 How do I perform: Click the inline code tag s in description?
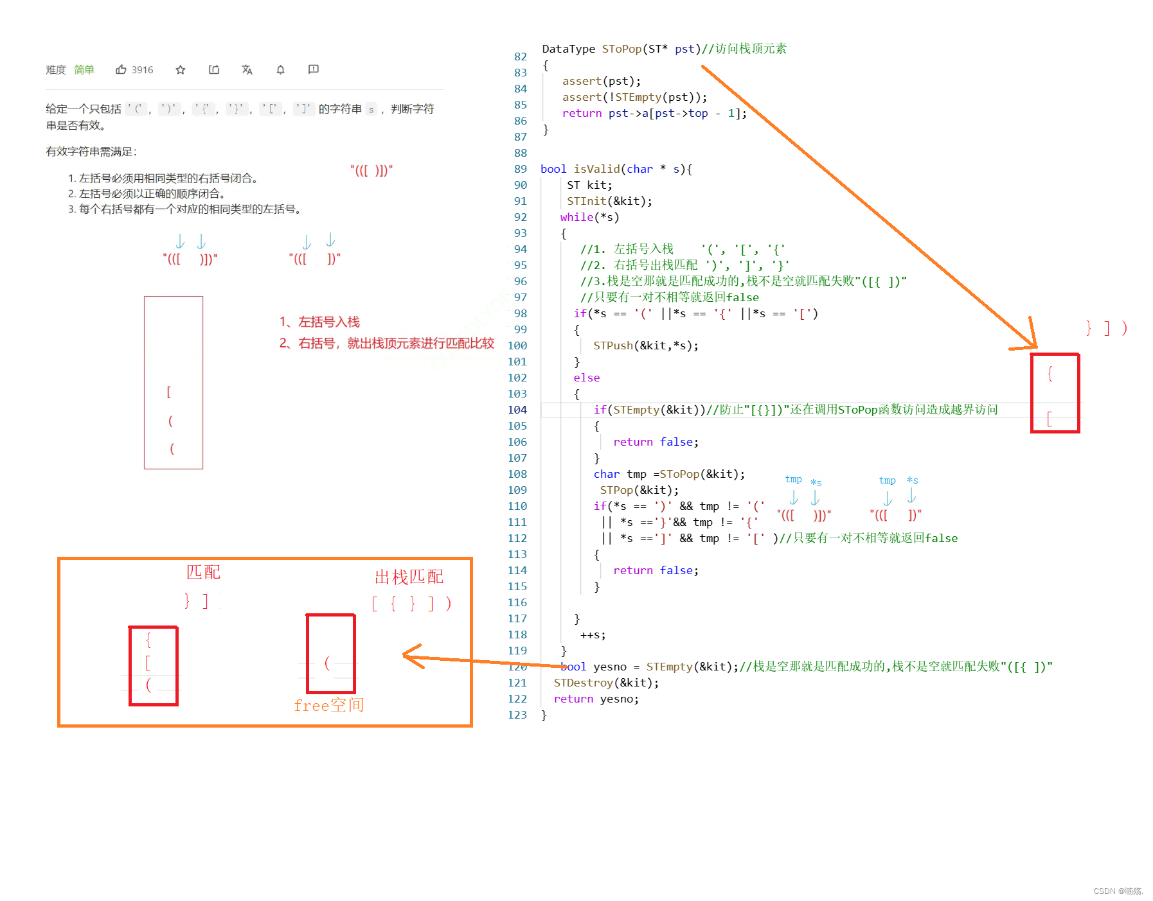pyautogui.click(x=371, y=109)
